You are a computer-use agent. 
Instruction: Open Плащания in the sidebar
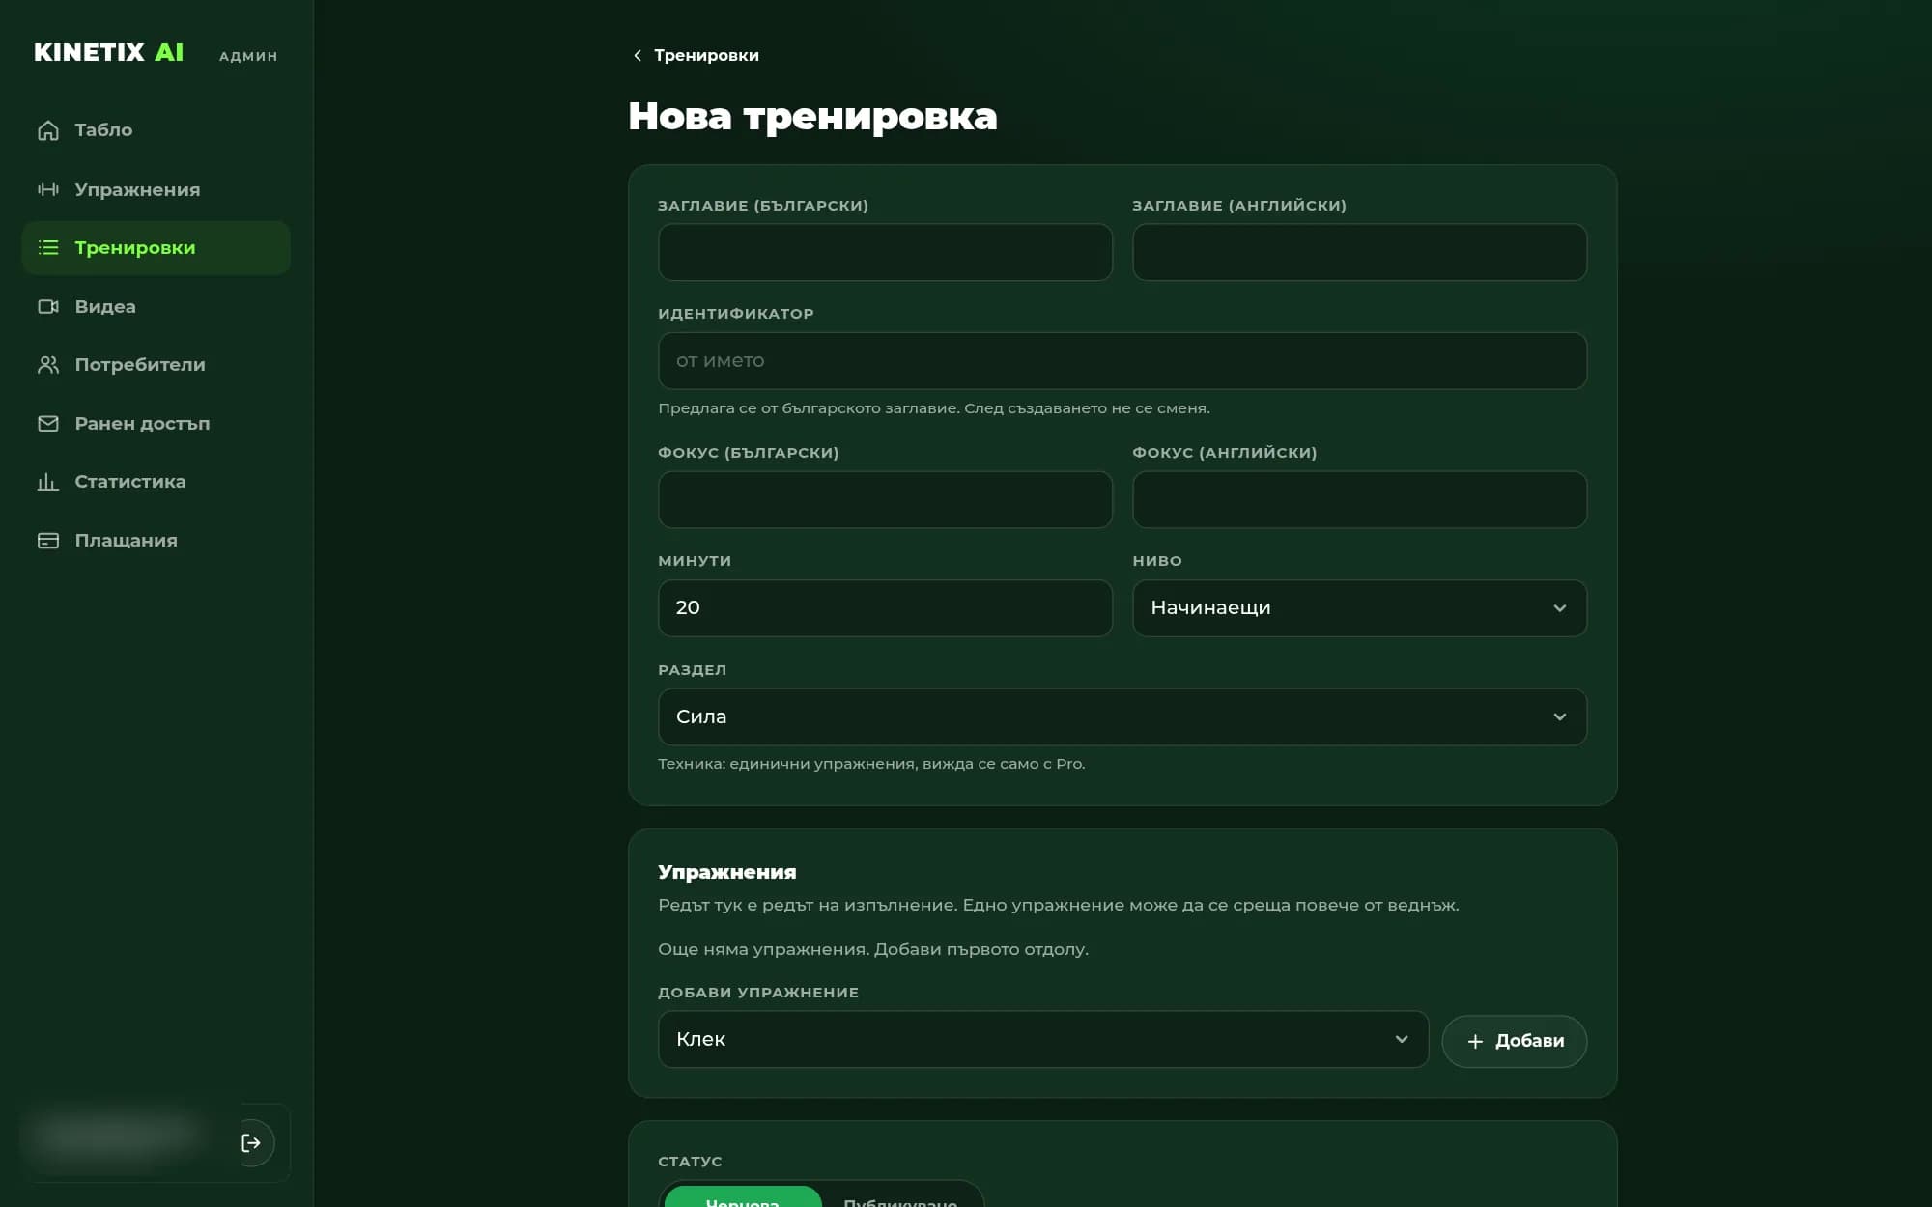point(156,541)
